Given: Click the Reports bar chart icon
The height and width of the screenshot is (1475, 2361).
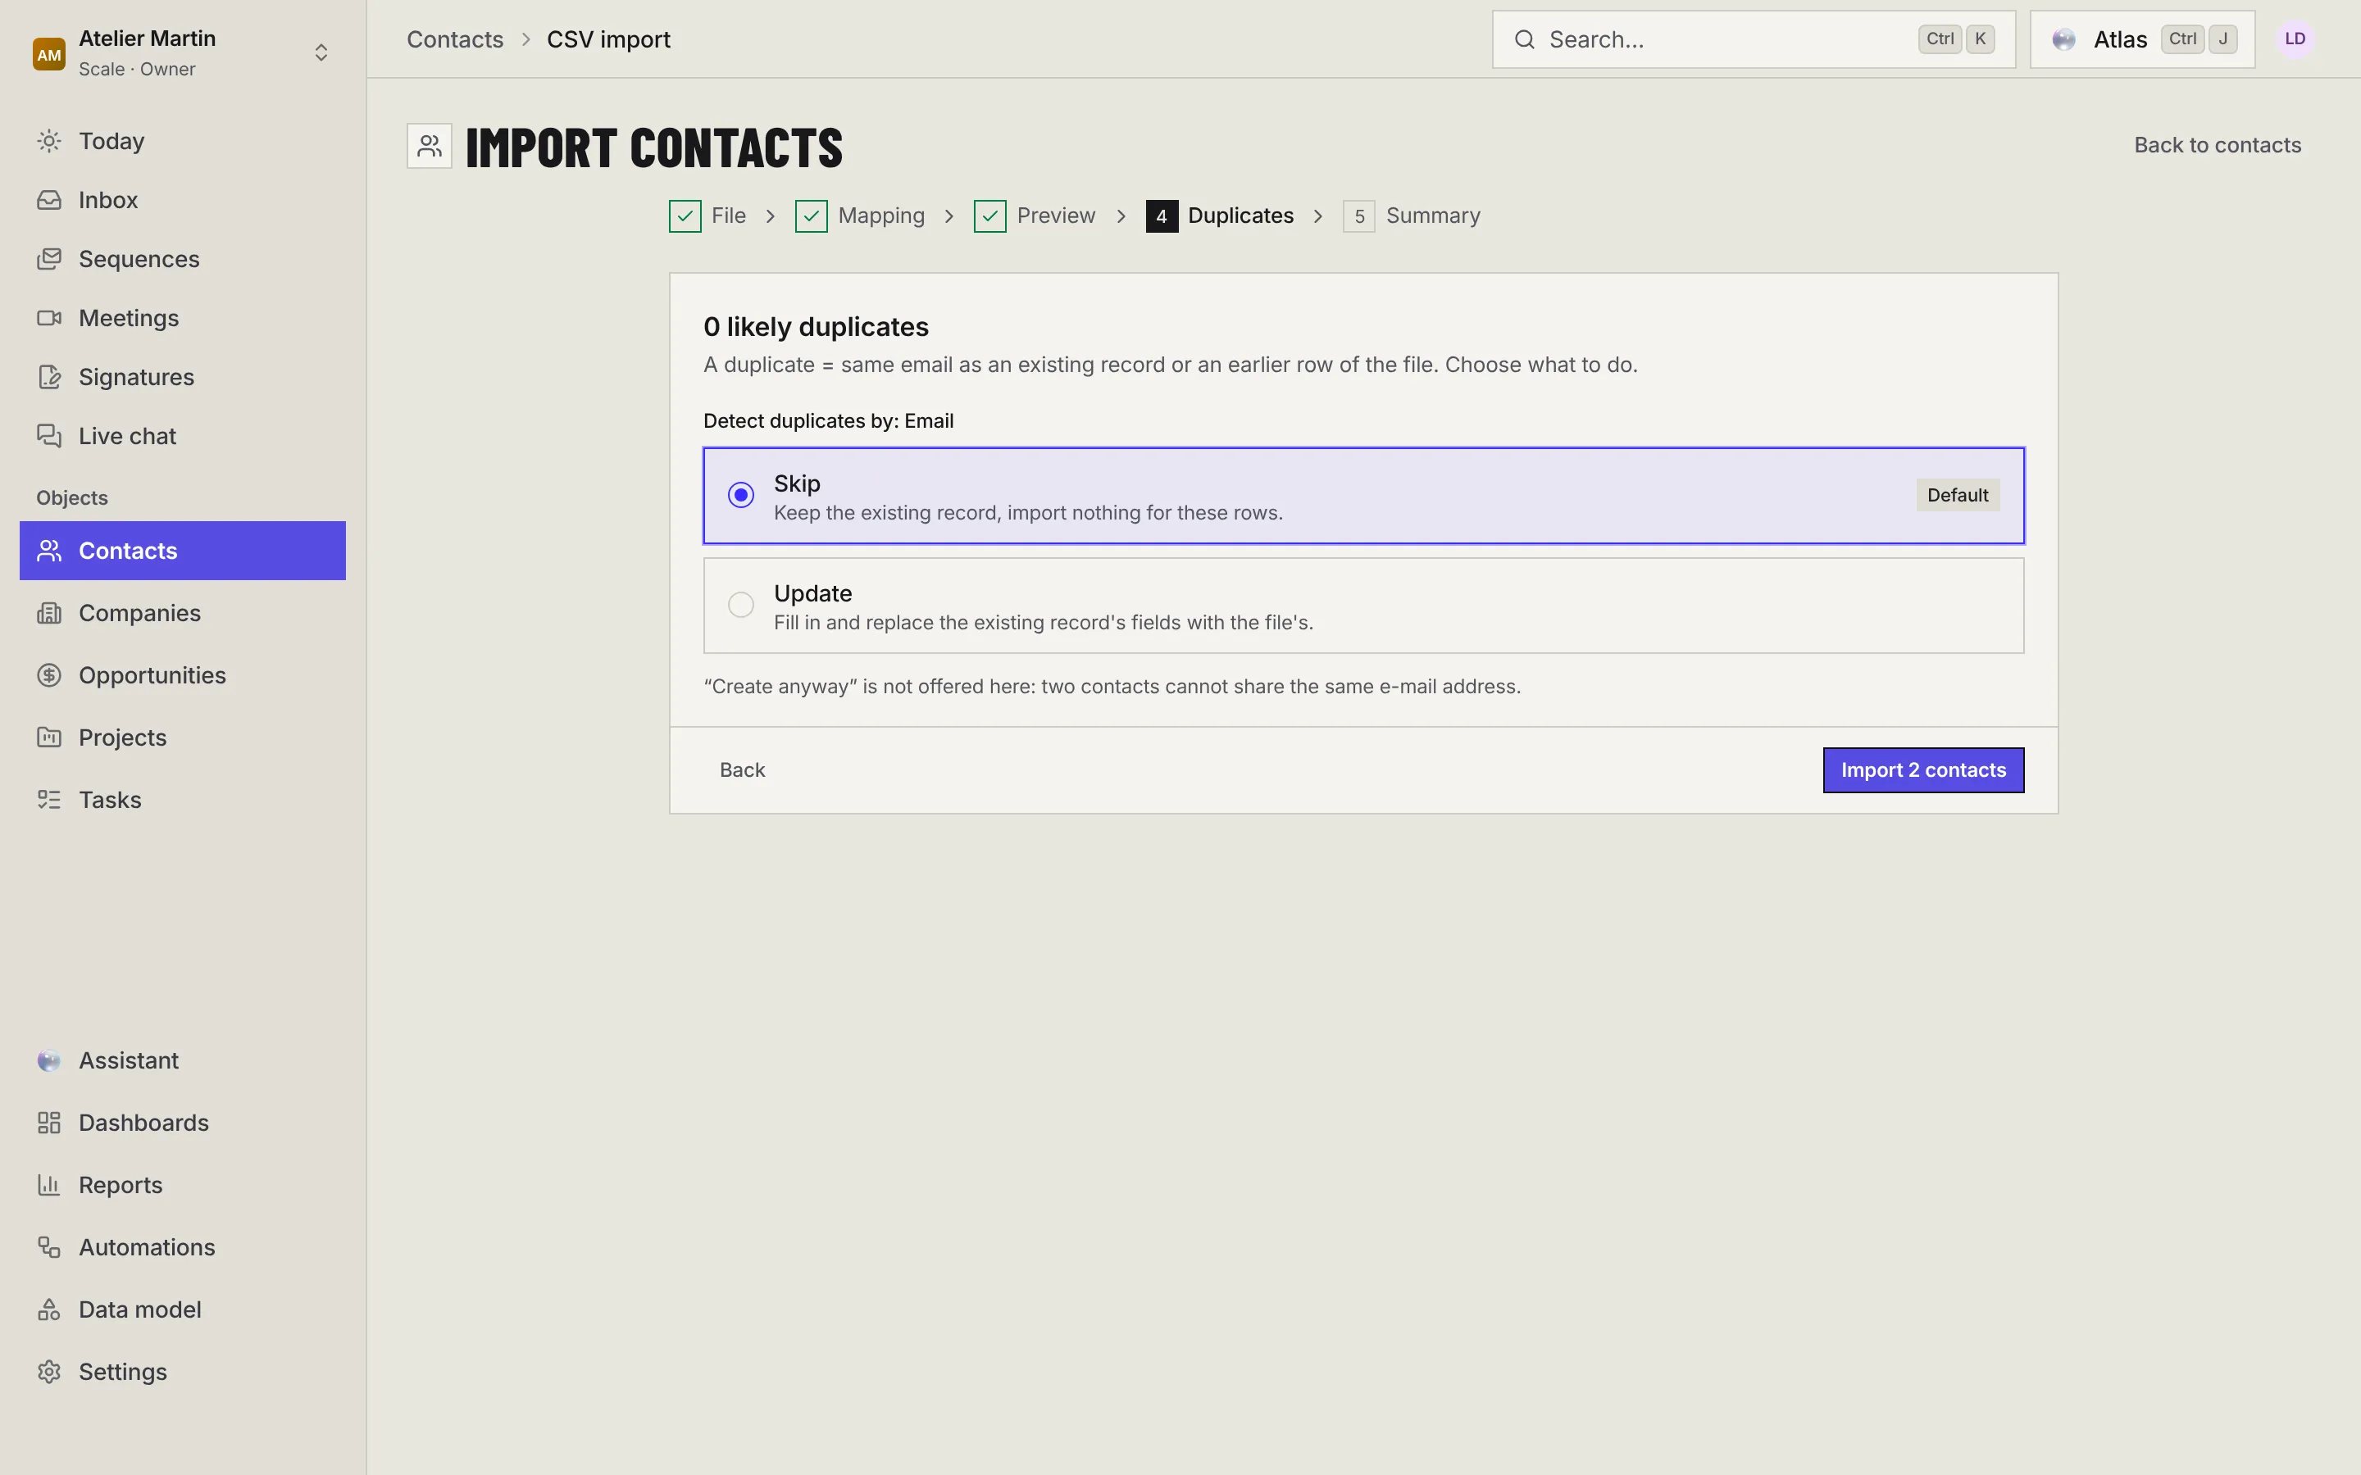Looking at the screenshot, I should pyautogui.click(x=49, y=1185).
